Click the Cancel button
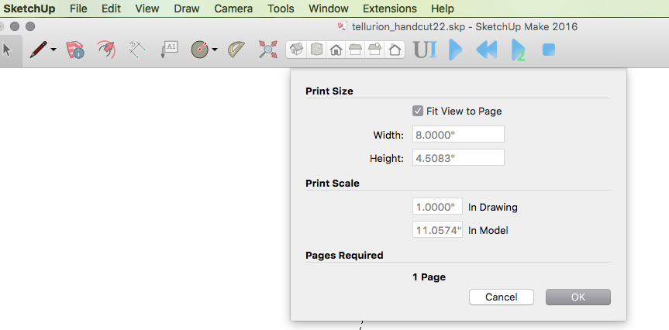 pos(502,297)
